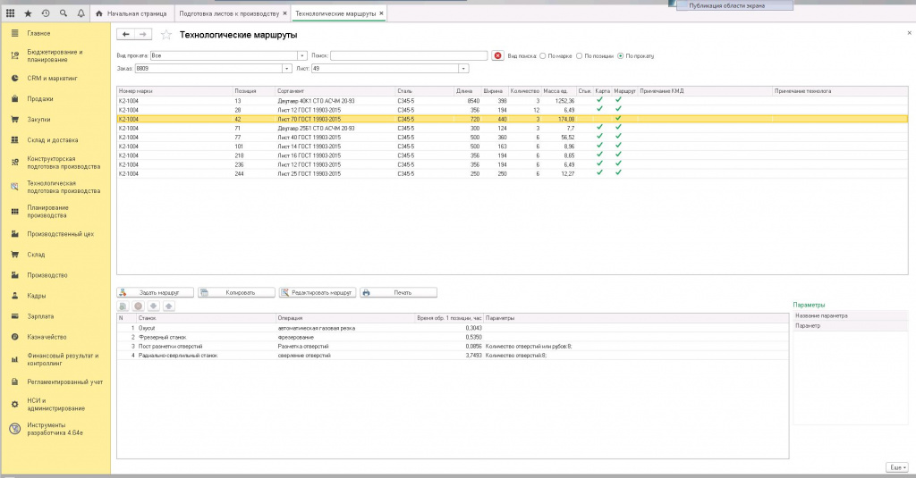Viewport: 916px width, 478px height.
Task: Select row with Лист 40 ГОСТ 19903-2015
Action: click(x=512, y=138)
